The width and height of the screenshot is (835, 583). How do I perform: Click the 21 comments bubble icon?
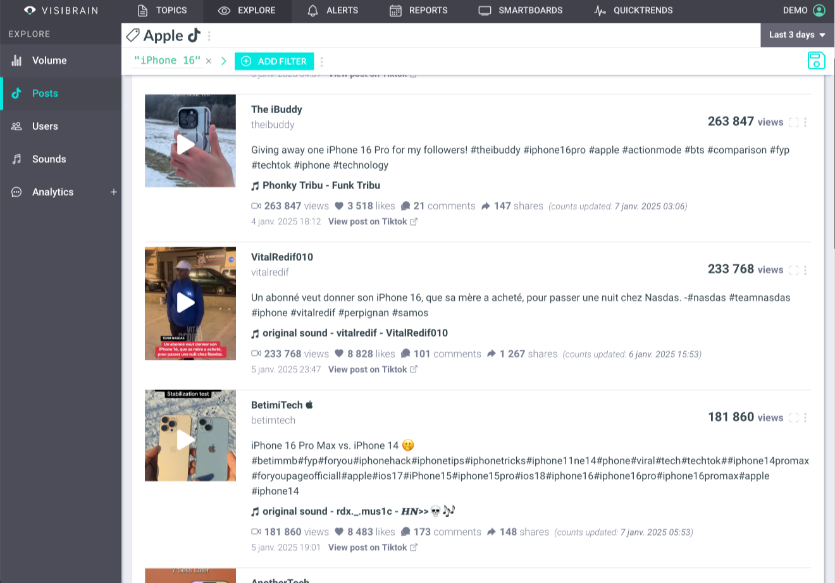(x=405, y=206)
